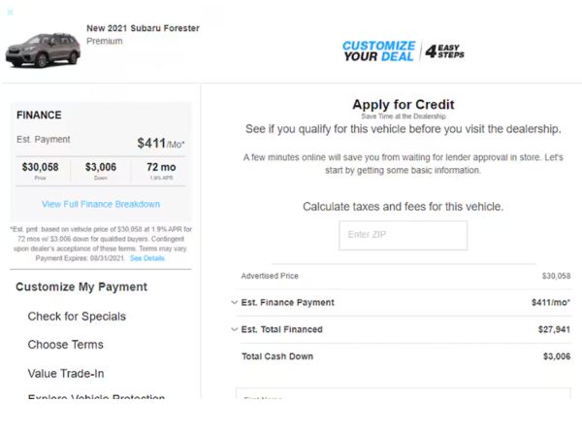
Task: Click the Est. Total Financed row label
Action: [x=281, y=329]
